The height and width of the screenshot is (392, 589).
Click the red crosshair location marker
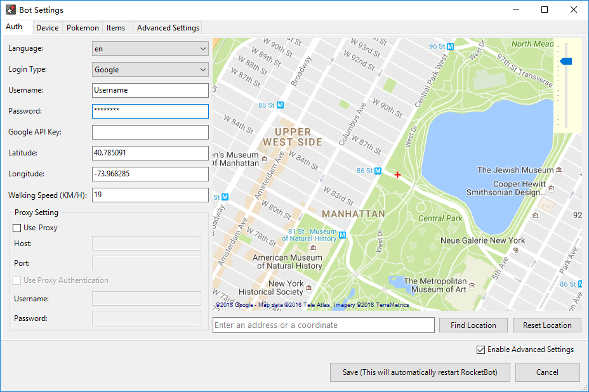click(x=397, y=174)
